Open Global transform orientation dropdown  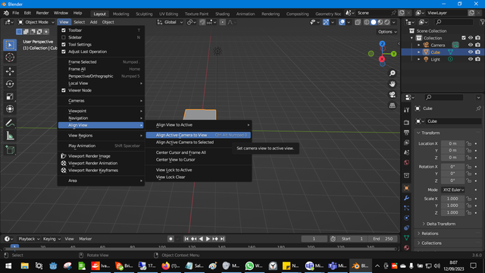(x=170, y=22)
